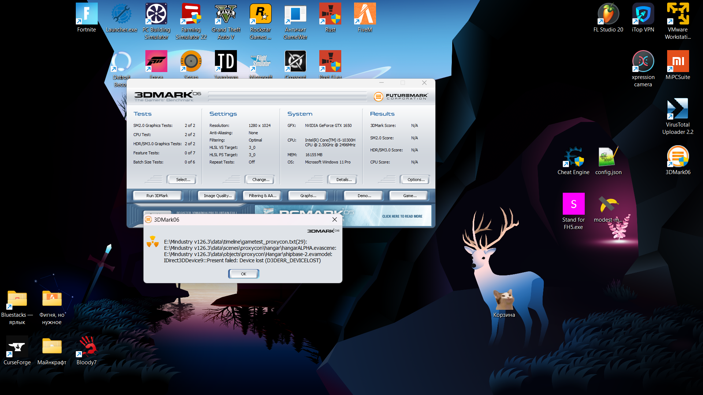Open the Cheat Engine shortcut

(573, 161)
